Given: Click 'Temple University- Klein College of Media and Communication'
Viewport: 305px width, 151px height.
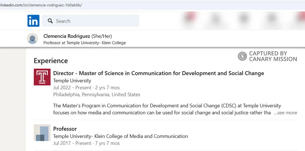Looking at the screenshot, I should click(120, 136).
